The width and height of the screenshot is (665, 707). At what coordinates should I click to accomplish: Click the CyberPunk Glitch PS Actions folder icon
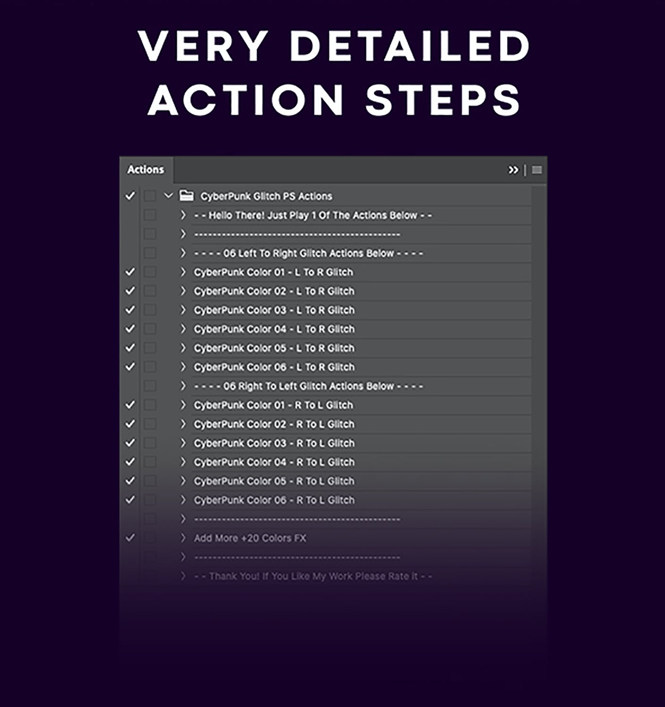(187, 196)
